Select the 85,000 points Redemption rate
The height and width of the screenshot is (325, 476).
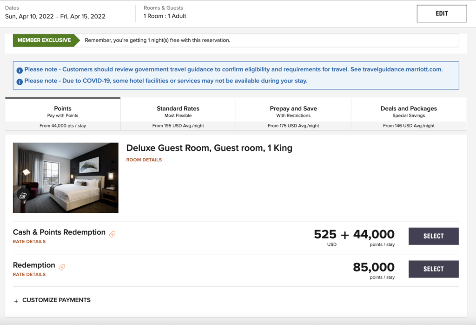click(x=433, y=269)
